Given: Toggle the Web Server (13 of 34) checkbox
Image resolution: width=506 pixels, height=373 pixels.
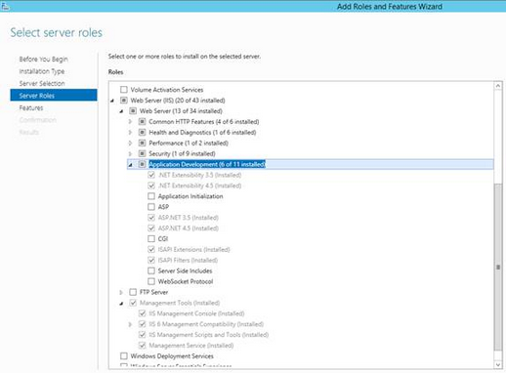Looking at the screenshot, I should tap(133, 111).
